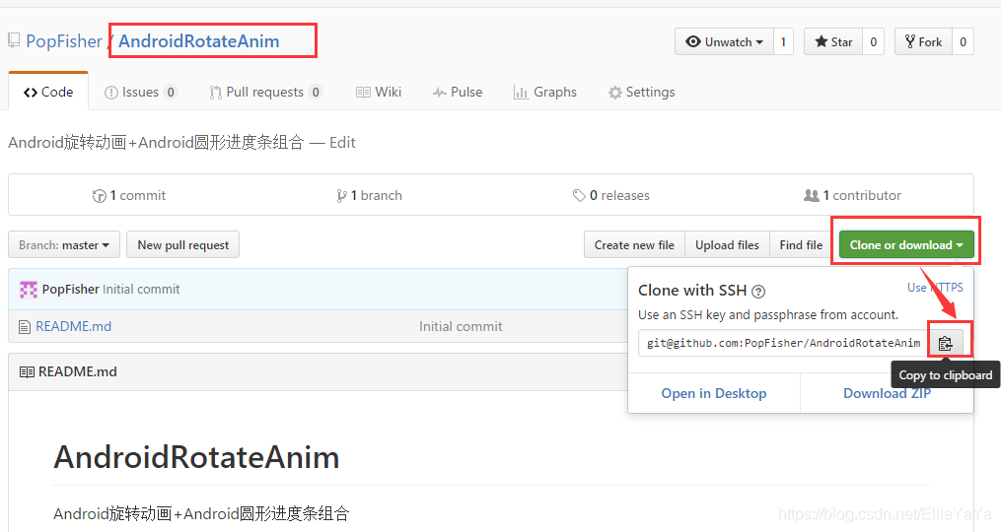Switch to Use HTTPS cloning
Screen dimensions: 1001x532
935,287
